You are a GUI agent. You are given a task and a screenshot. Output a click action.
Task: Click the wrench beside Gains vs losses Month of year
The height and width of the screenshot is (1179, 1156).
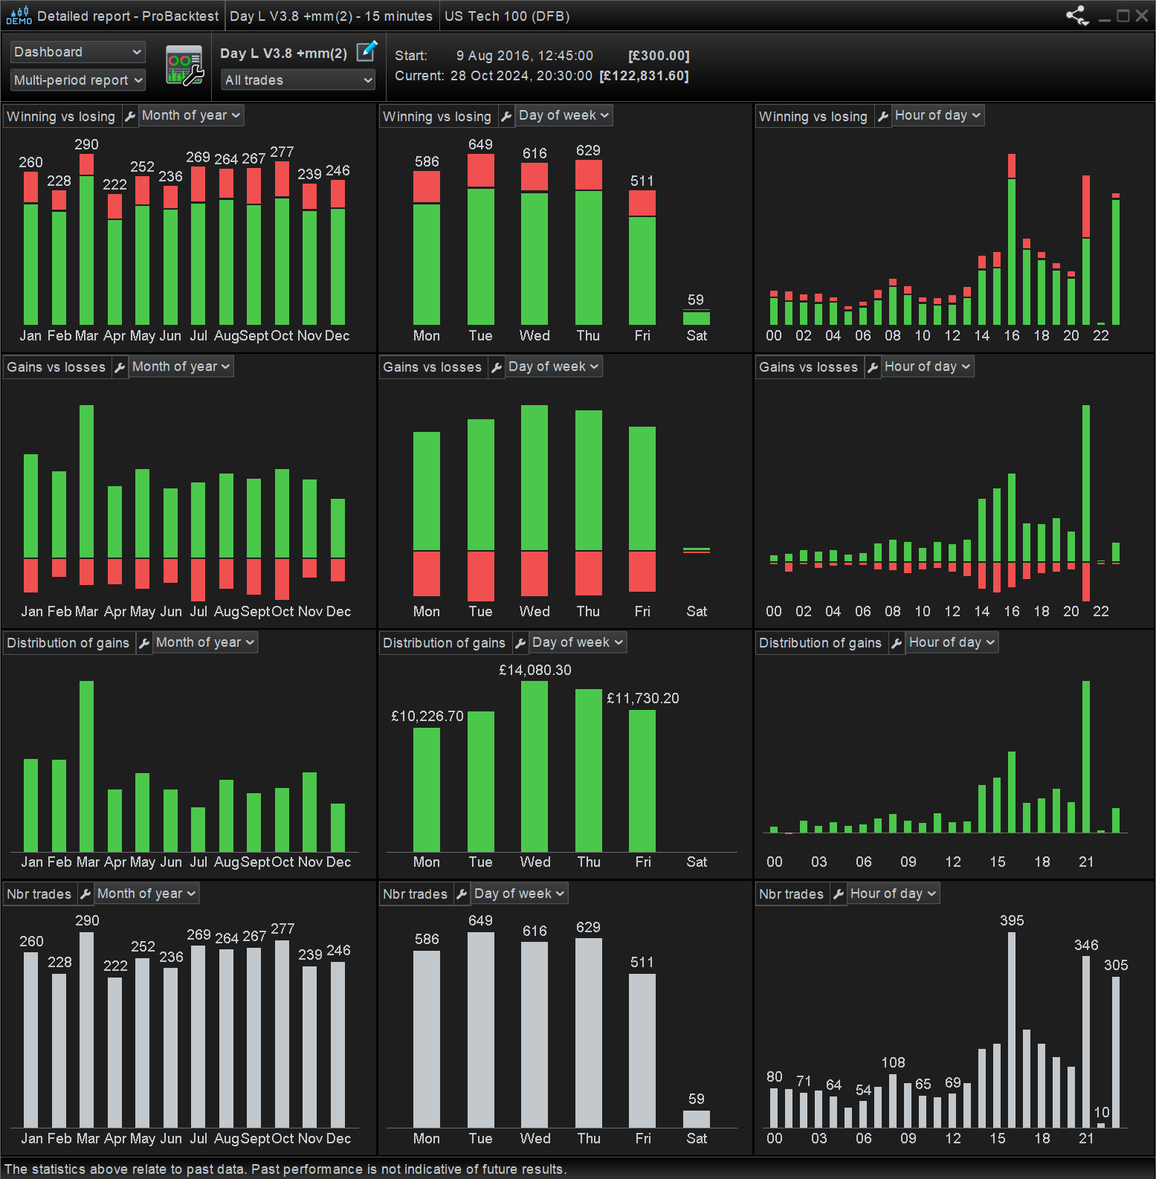point(120,367)
